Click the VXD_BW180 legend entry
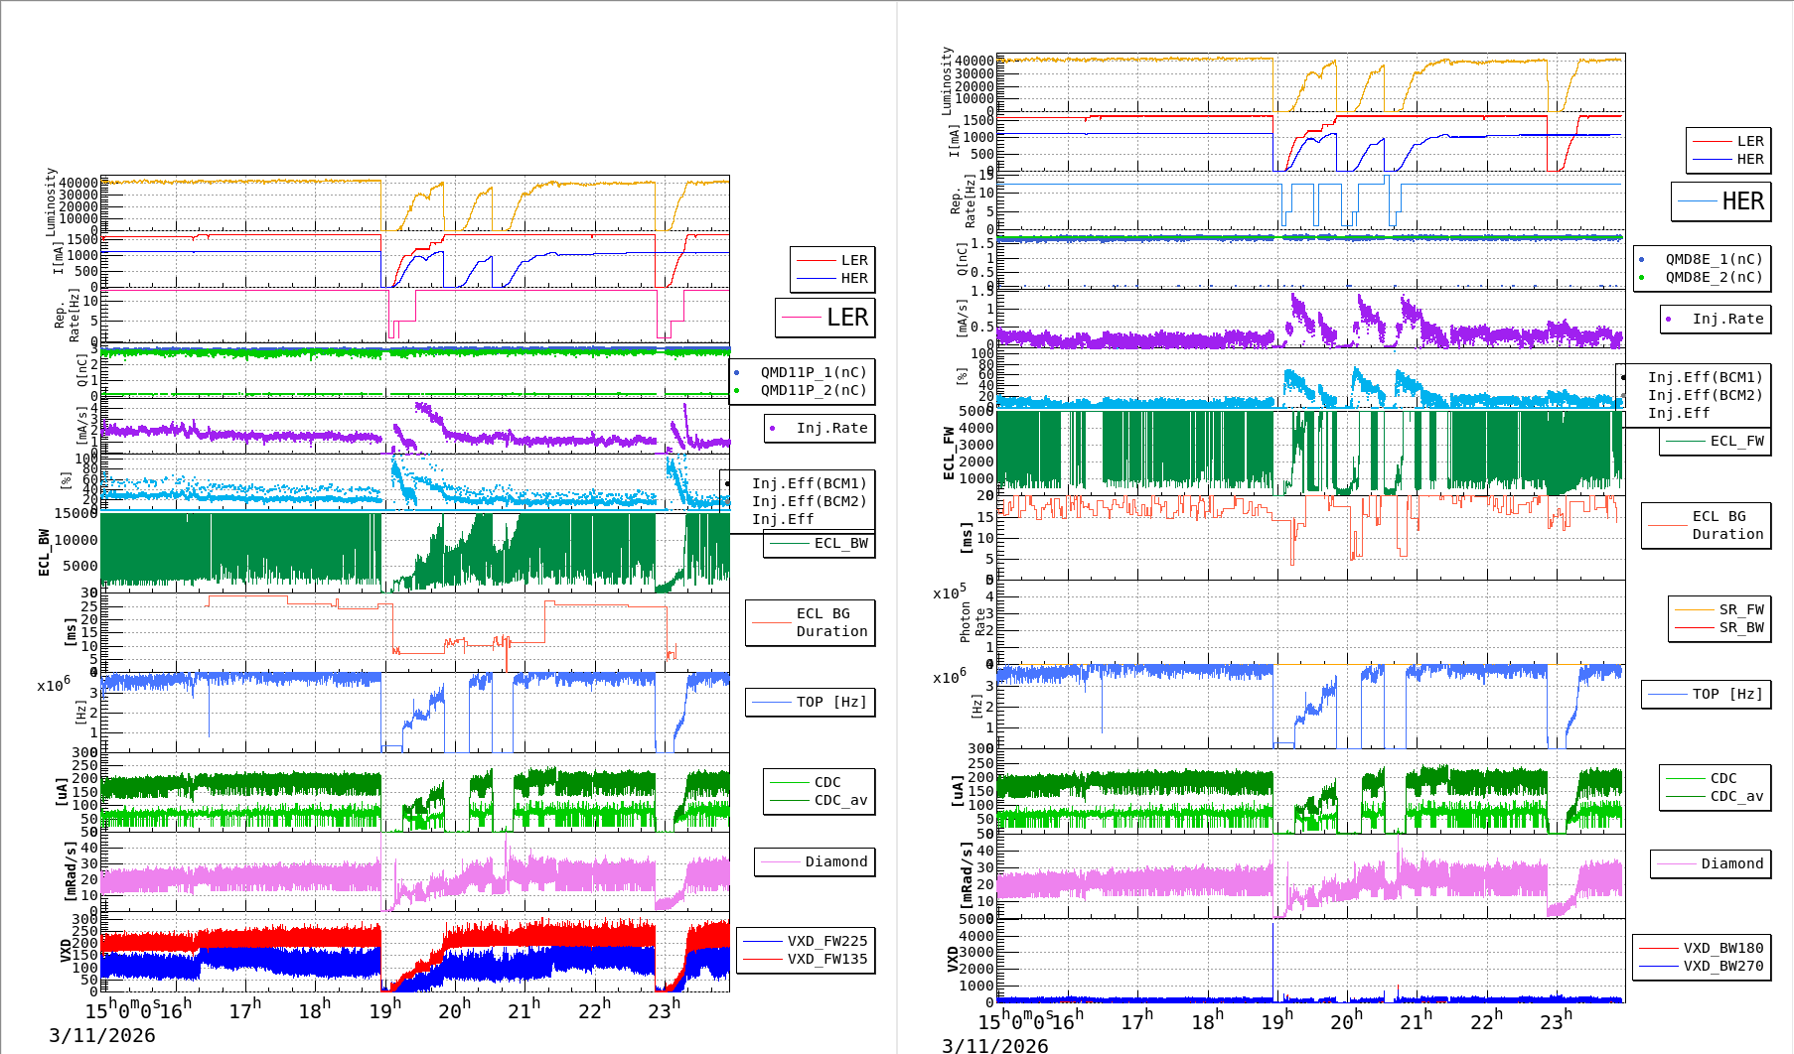 [x=1722, y=948]
